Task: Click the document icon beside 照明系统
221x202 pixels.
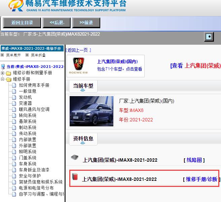Action: [14, 152]
